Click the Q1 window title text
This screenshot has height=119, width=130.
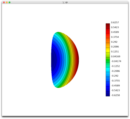[x=66, y=2]
